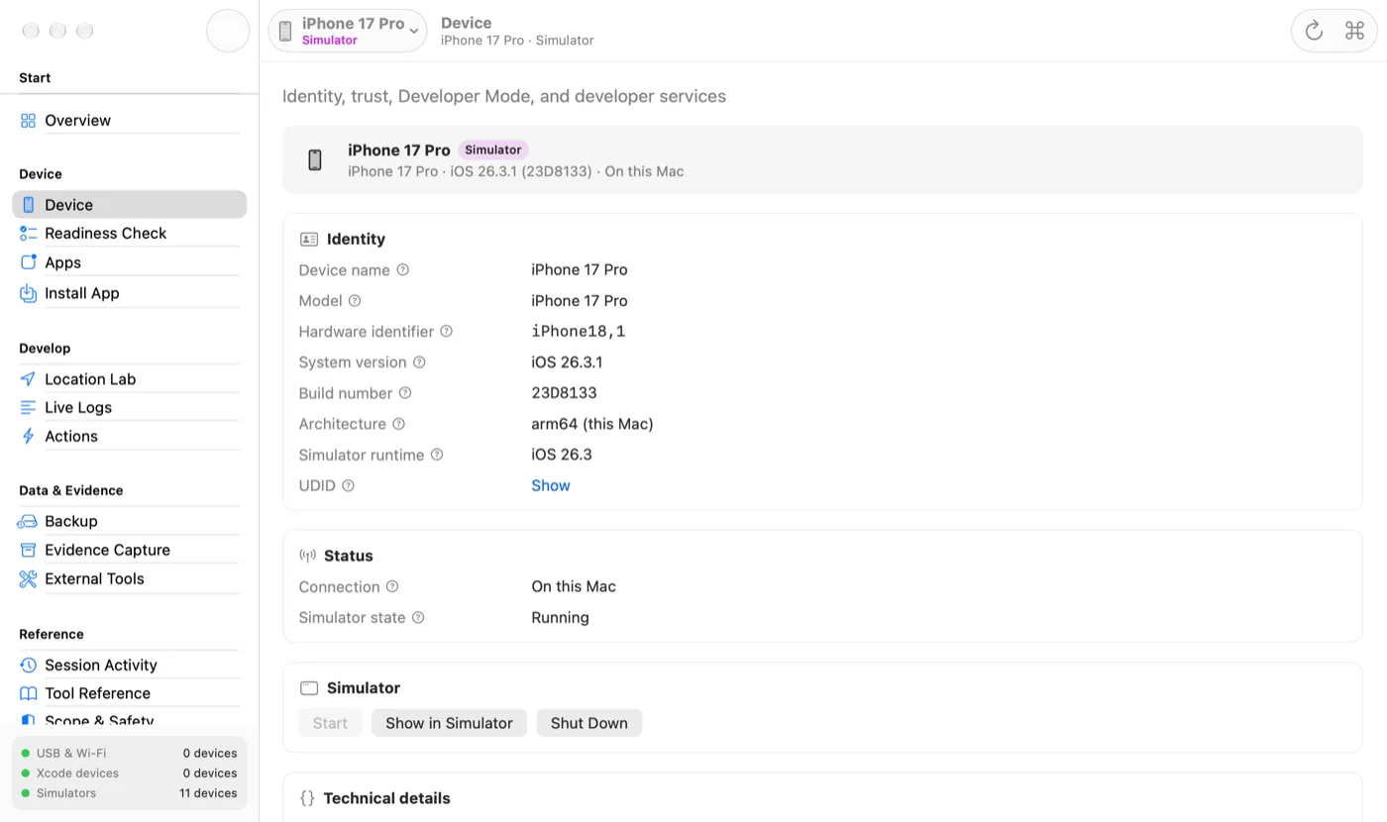Open the Backup sidebar item
The height and width of the screenshot is (822, 1387).
pos(129,521)
